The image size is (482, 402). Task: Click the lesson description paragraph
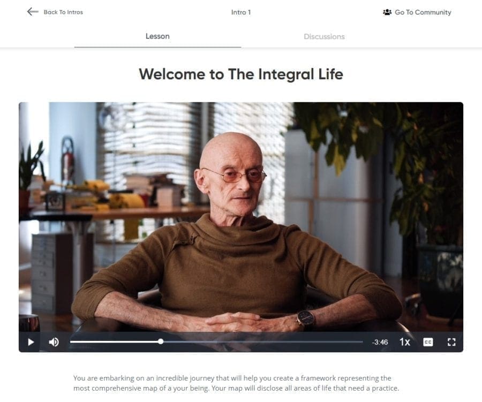tap(236, 383)
